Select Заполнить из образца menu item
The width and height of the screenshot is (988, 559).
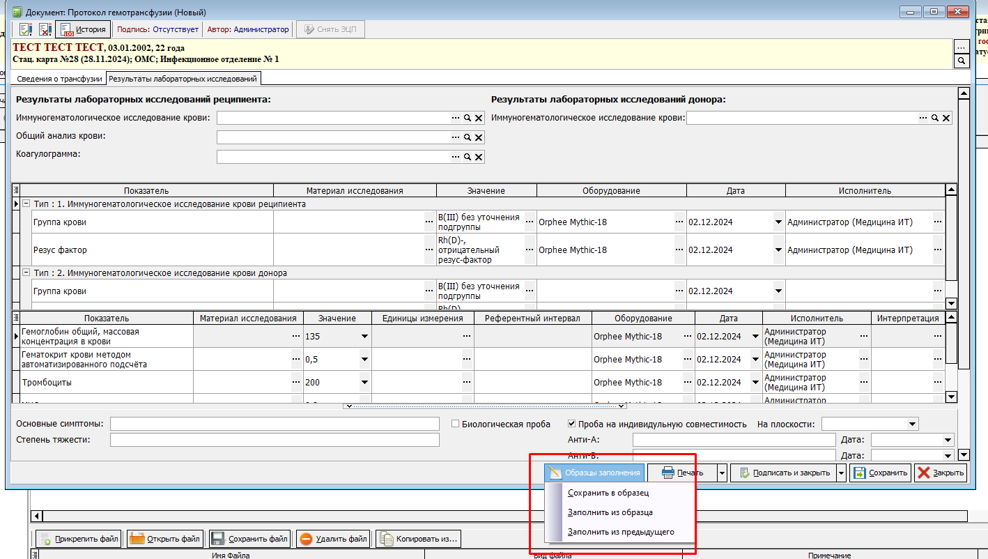(x=610, y=512)
